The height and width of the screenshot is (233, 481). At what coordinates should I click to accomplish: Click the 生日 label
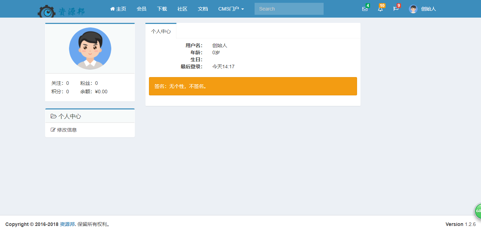point(196,59)
